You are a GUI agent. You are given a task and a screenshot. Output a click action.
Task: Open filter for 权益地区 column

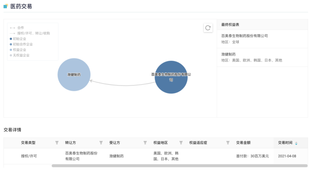(x=181, y=143)
